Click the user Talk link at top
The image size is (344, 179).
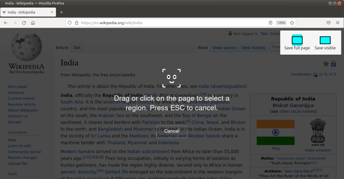(x=264, y=33)
